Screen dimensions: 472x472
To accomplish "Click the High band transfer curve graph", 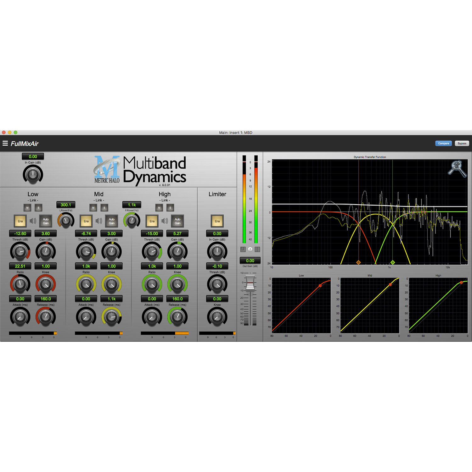I will 438,305.
